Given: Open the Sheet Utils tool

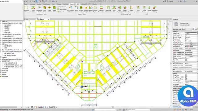Looking at the screenshot, I should pyautogui.click(x=54, y=9).
